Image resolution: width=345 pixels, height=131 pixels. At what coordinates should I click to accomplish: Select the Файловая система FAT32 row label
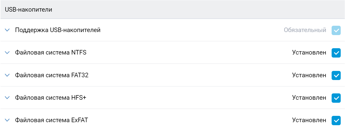point(52,75)
